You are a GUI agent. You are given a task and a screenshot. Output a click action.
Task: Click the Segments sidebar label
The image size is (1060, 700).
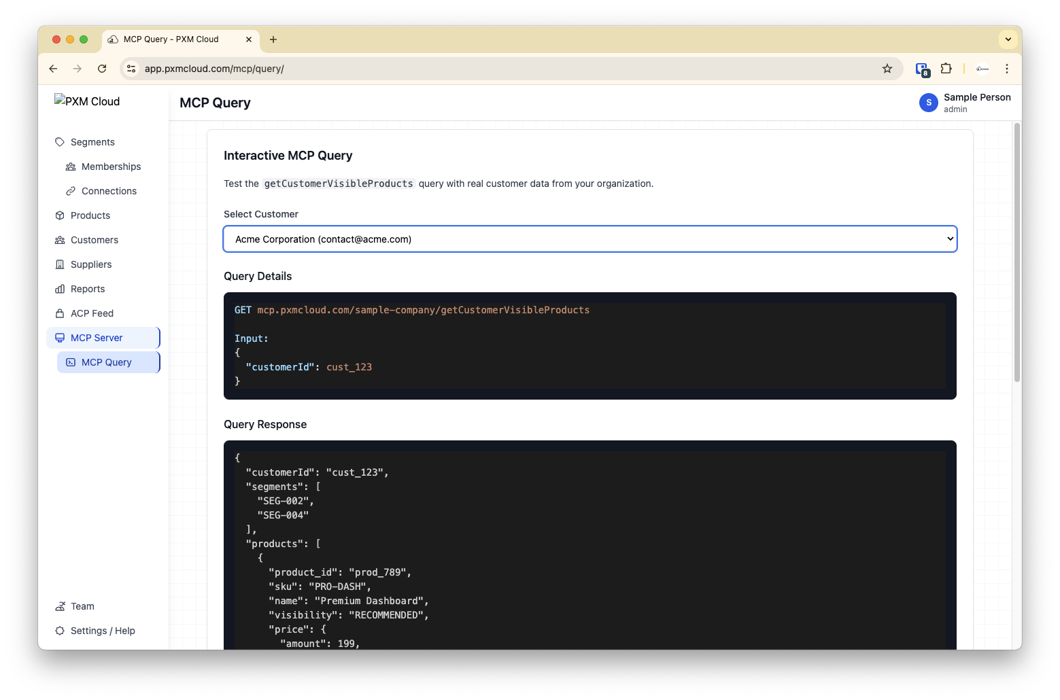pyautogui.click(x=92, y=142)
